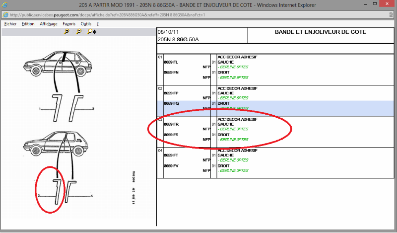The height and width of the screenshot is (233, 397).
Task: Click the 5-door car illustration
Action: pos(58,64)
